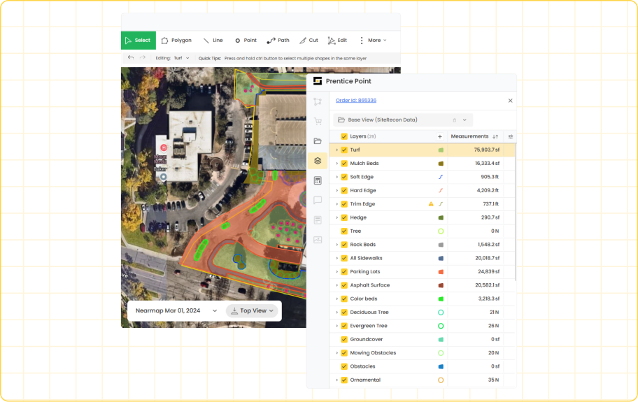Choose the Polygon drawing tool

click(x=176, y=41)
